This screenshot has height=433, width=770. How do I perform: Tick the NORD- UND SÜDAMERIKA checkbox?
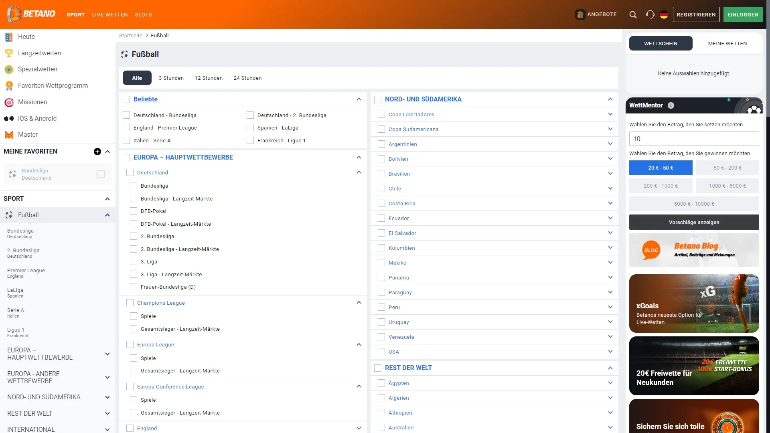click(x=378, y=99)
